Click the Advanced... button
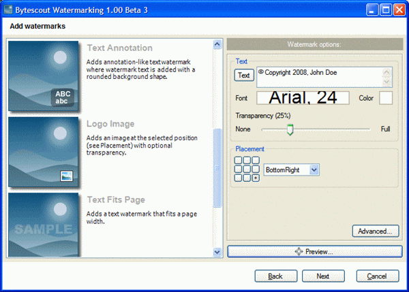Screen dimensions: 409x292 (x=375, y=231)
